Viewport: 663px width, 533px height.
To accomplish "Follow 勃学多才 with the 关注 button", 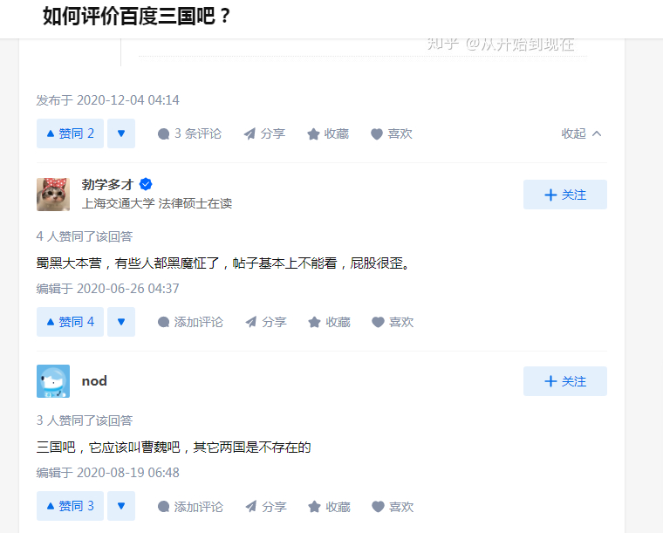I will click(564, 195).
